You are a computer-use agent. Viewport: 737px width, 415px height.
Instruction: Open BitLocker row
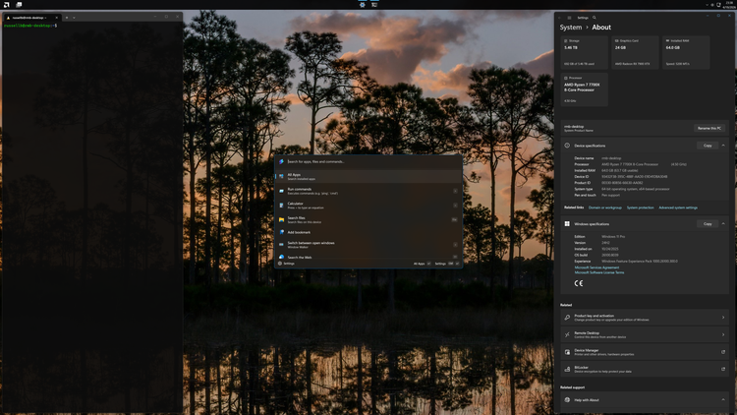click(x=645, y=370)
